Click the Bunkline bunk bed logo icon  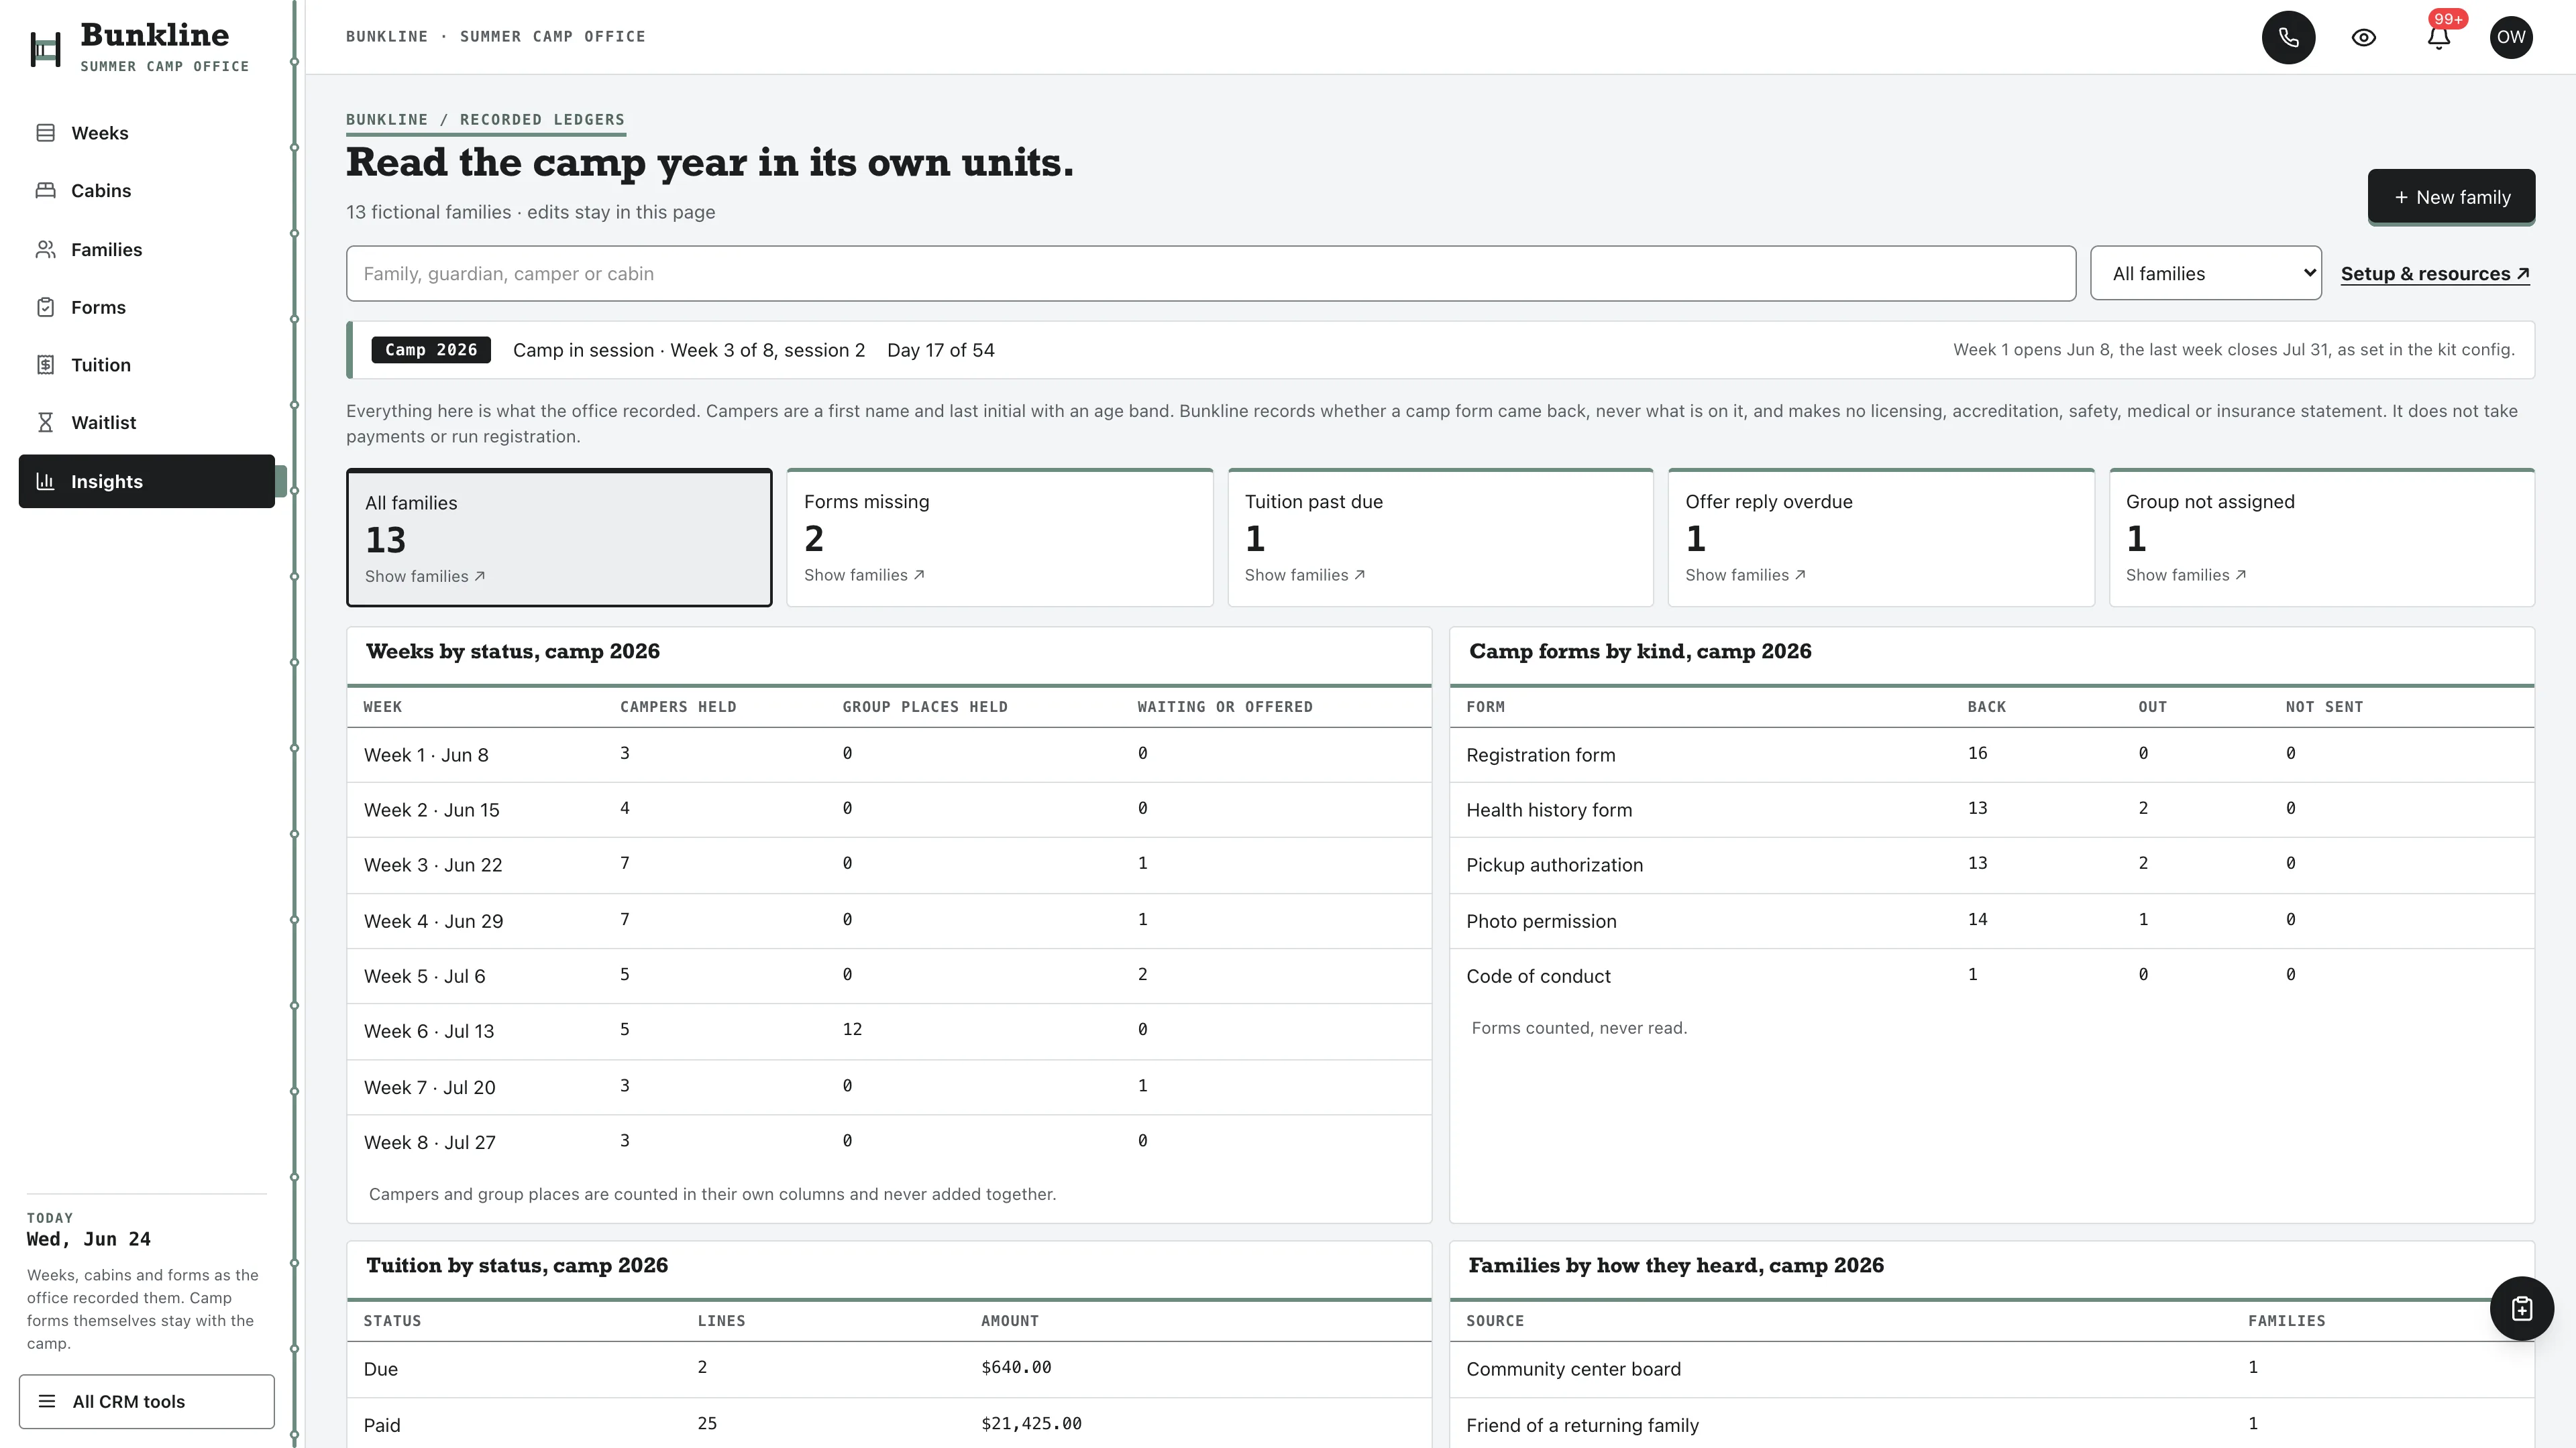pos(45,49)
